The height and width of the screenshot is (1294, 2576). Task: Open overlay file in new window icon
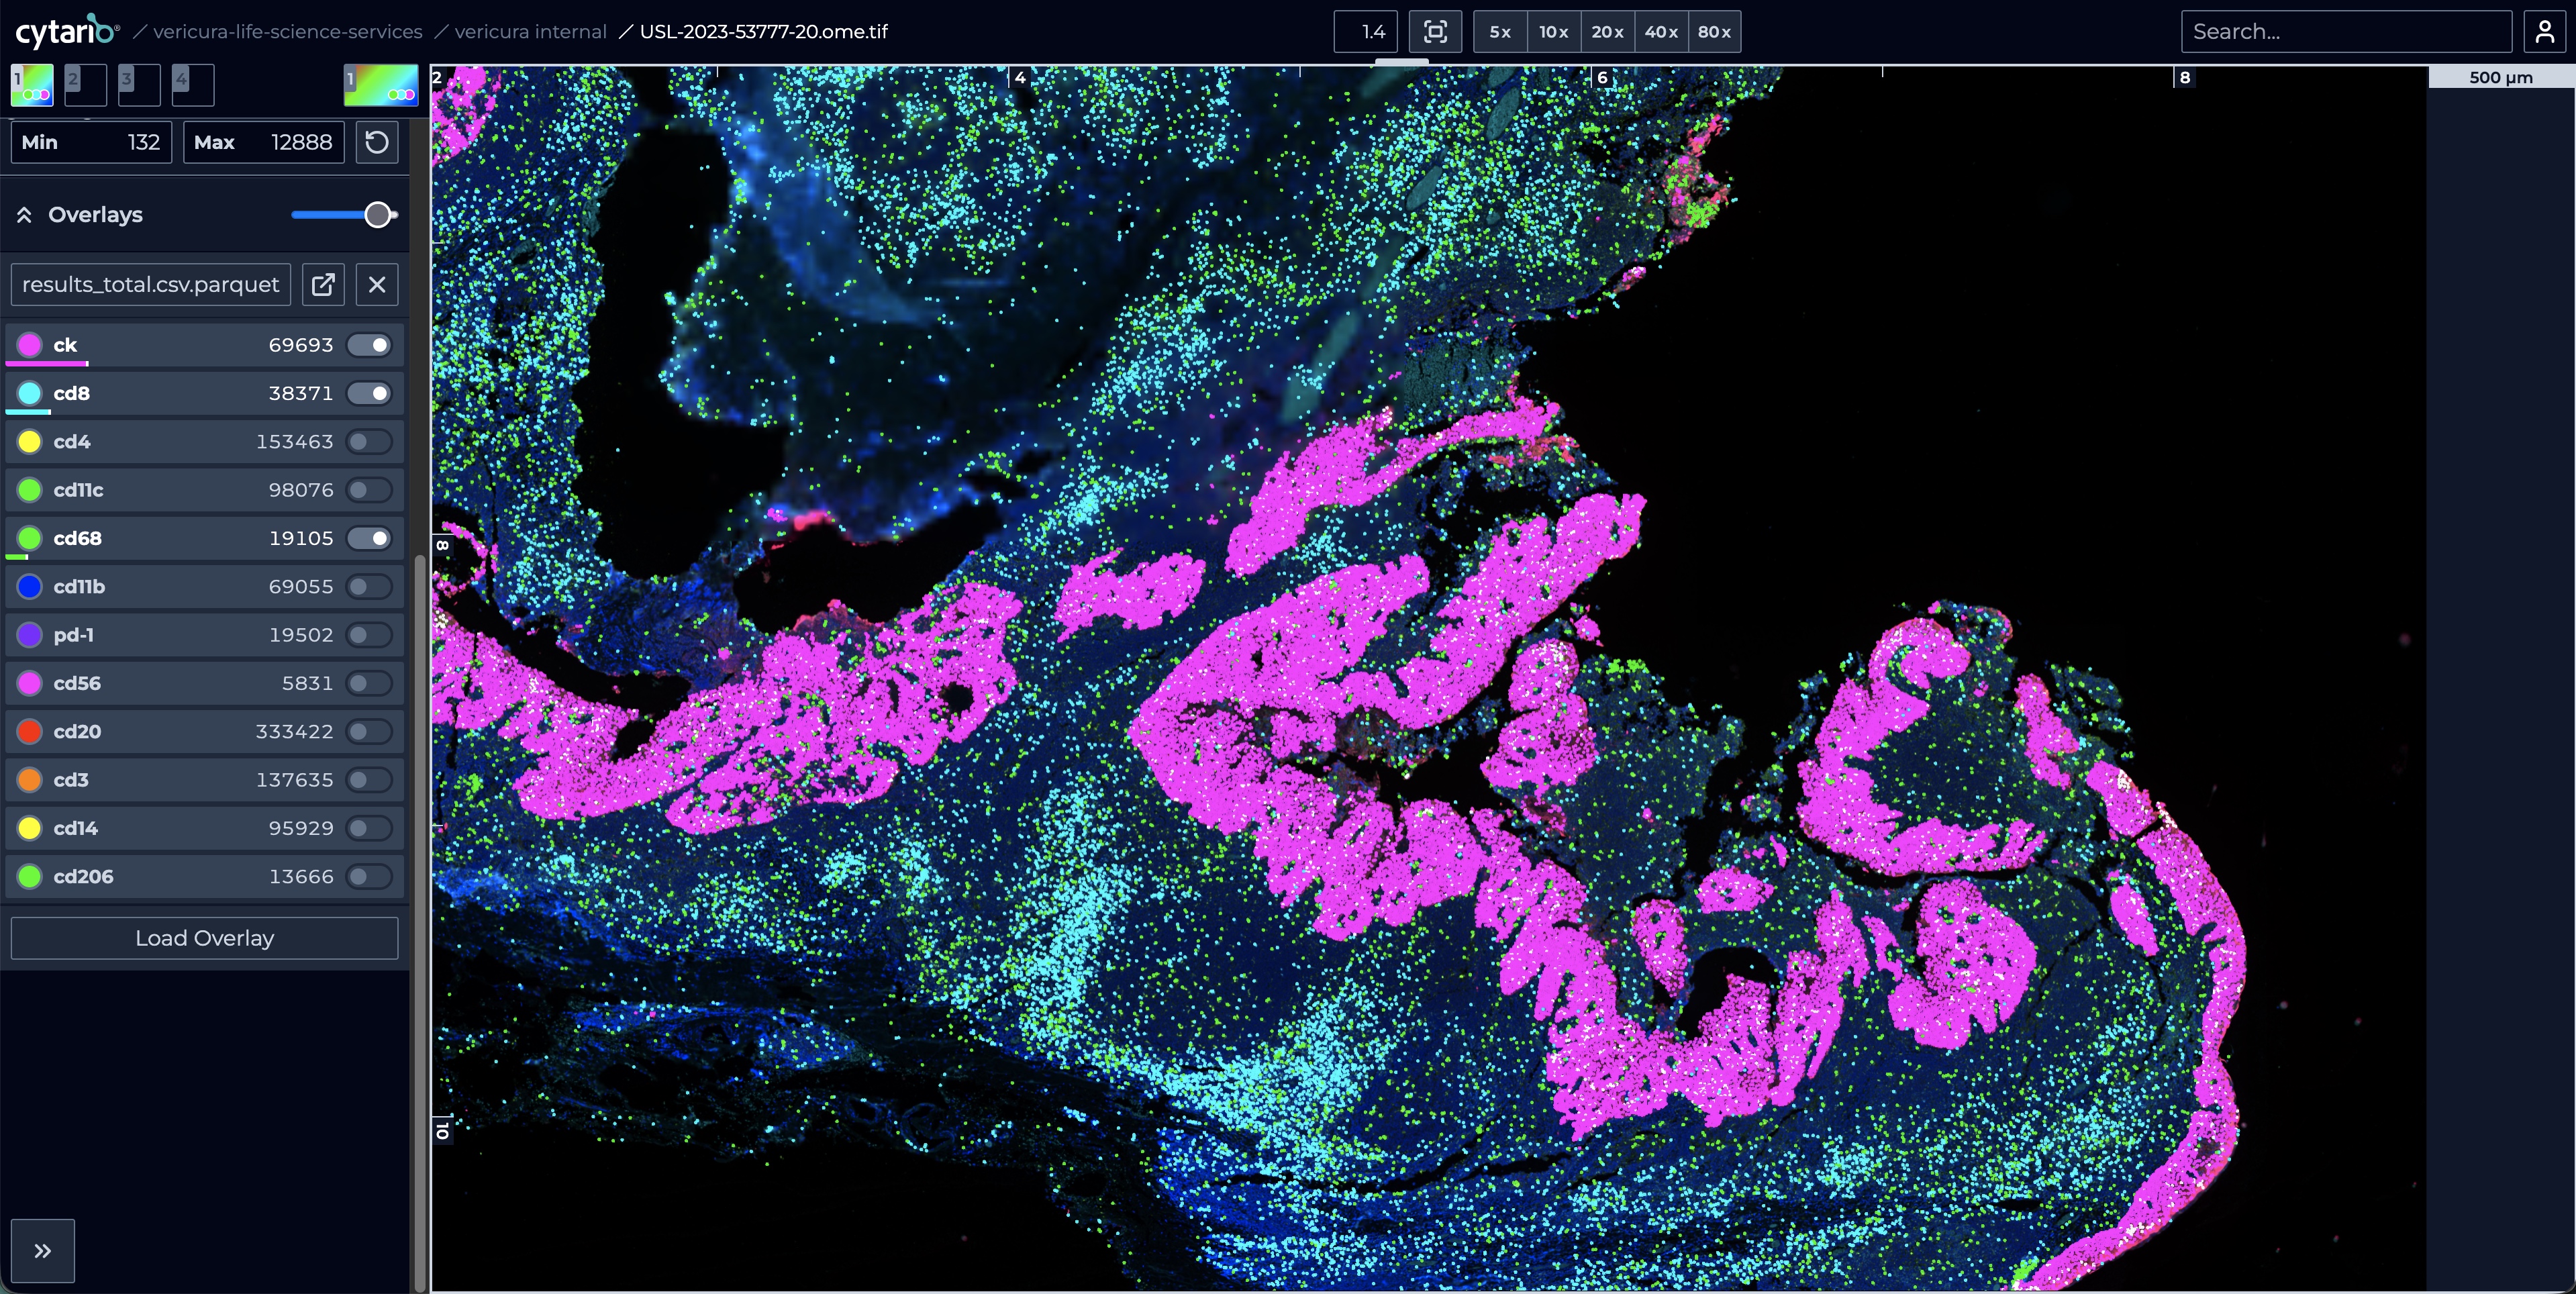point(323,284)
